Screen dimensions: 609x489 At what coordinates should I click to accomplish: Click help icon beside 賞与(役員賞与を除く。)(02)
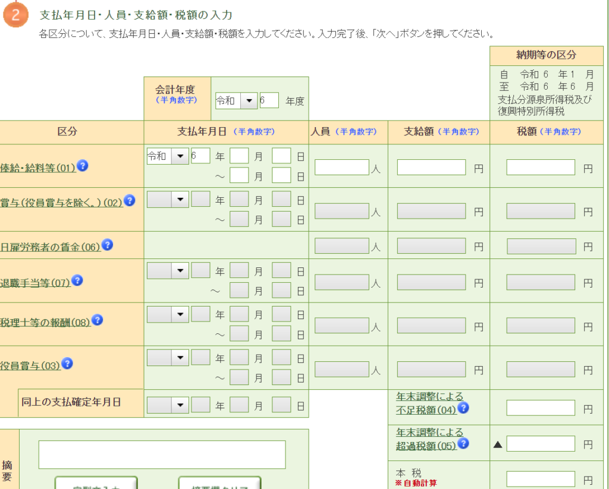(129, 201)
